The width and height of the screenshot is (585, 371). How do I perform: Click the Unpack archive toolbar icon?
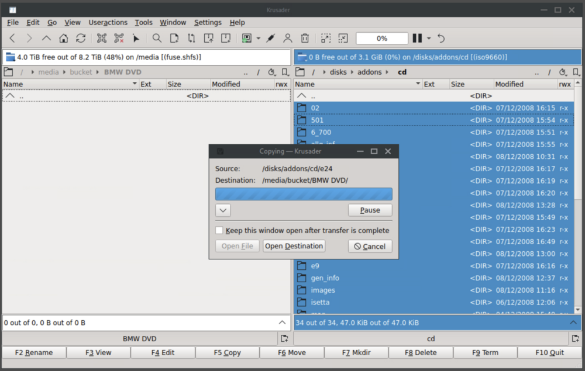pyautogui.click(x=226, y=38)
